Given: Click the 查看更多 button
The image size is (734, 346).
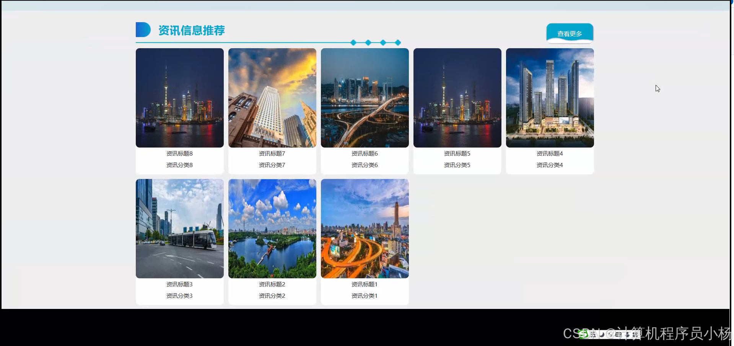Looking at the screenshot, I should pos(570,33).
